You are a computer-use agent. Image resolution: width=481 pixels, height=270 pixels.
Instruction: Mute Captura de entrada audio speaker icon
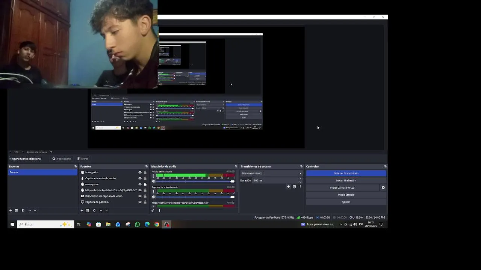coord(154,197)
